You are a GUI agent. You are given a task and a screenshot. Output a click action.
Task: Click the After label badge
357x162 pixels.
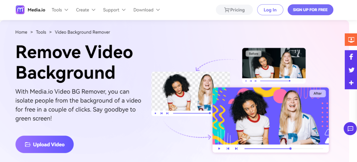click(x=318, y=94)
